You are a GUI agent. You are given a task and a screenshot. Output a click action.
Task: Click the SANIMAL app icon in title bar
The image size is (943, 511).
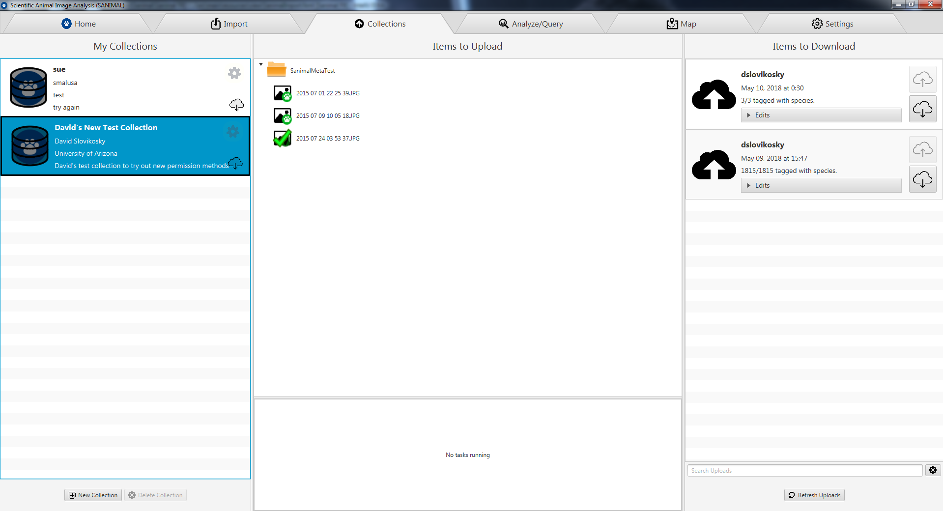pos(4,5)
